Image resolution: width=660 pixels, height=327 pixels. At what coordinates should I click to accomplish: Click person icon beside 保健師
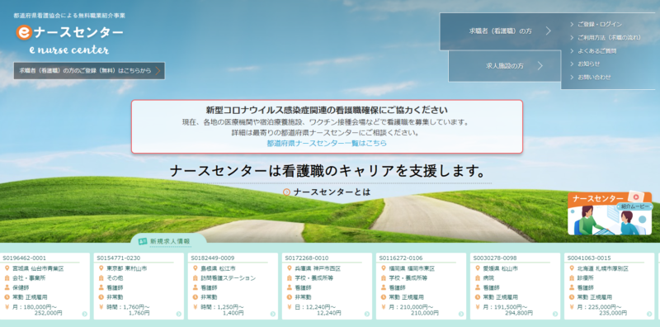coord(7,288)
